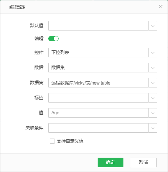Click the 支持自定义值 label text
The height and width of the screenshot is (172, 168).
tap(70, 141)
